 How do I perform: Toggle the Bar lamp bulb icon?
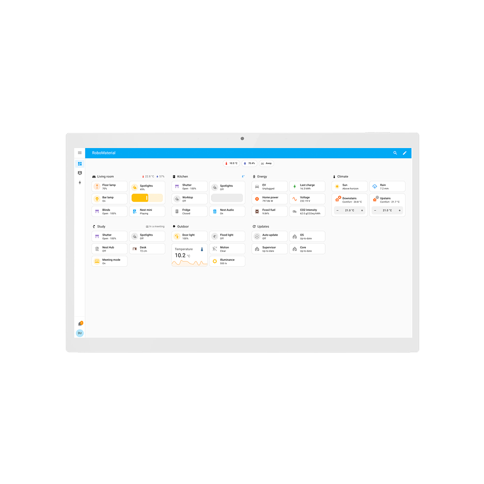97,199
